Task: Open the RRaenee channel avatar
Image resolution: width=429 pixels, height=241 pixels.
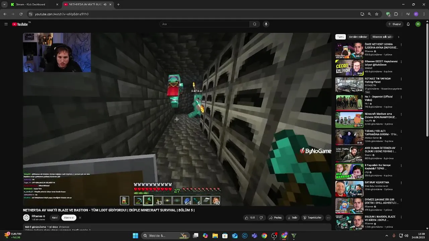Action: coord(26,218)
